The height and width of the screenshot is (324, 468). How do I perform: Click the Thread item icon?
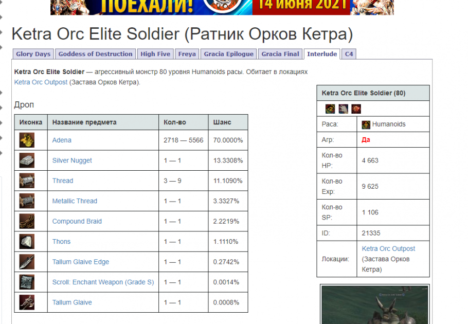(27, 181)
